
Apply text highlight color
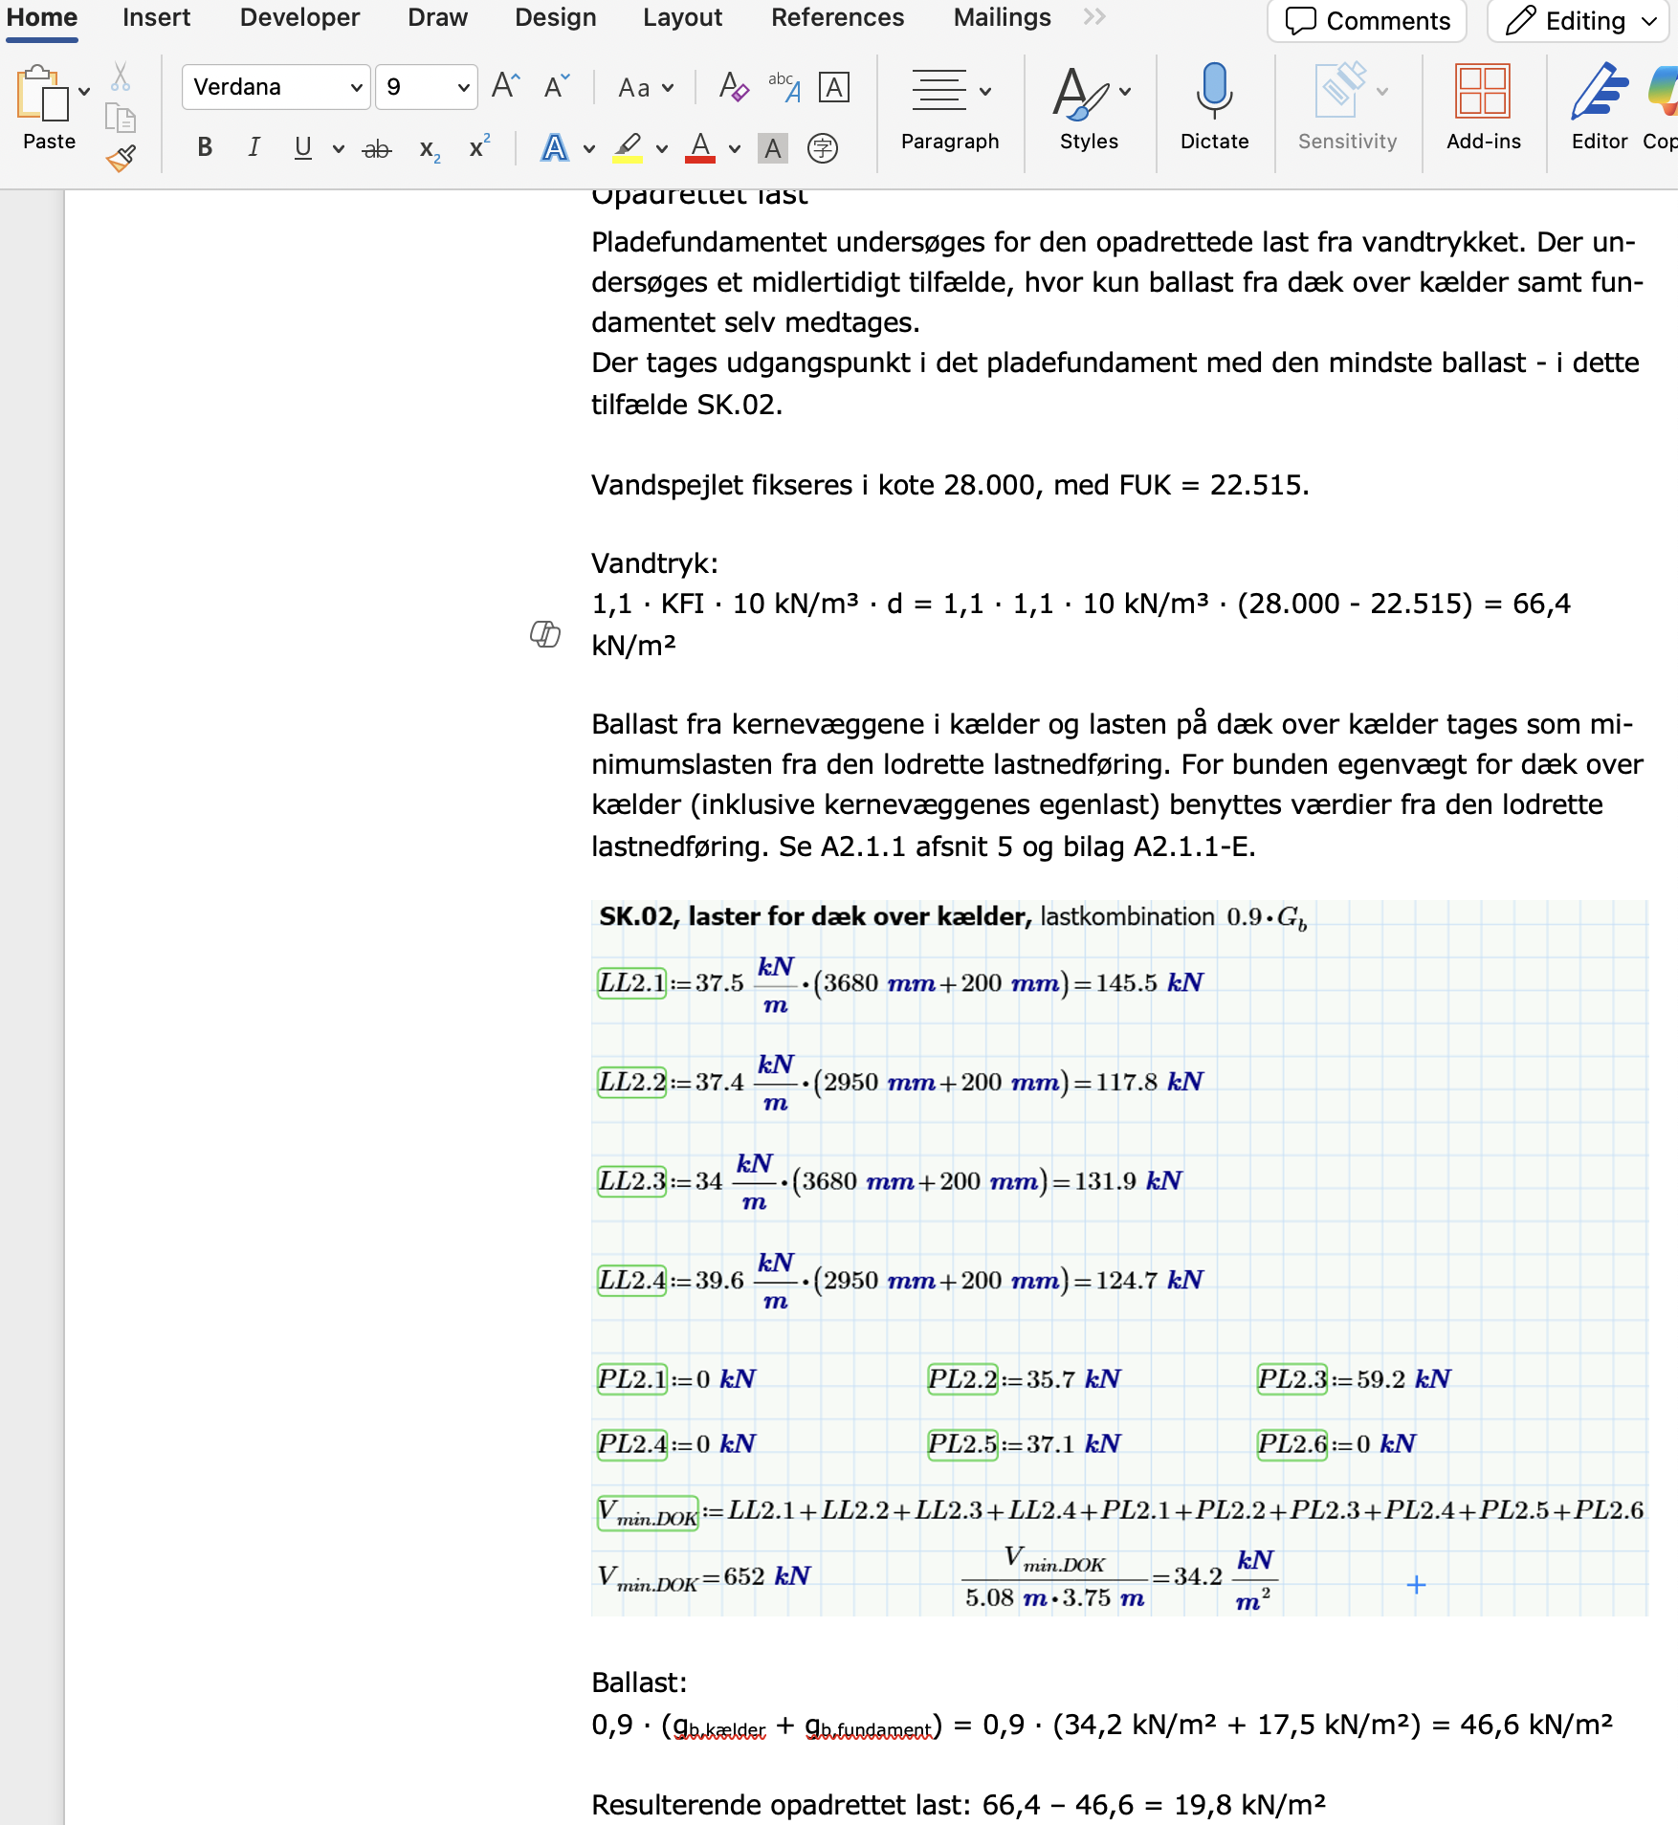pos(629,148)
